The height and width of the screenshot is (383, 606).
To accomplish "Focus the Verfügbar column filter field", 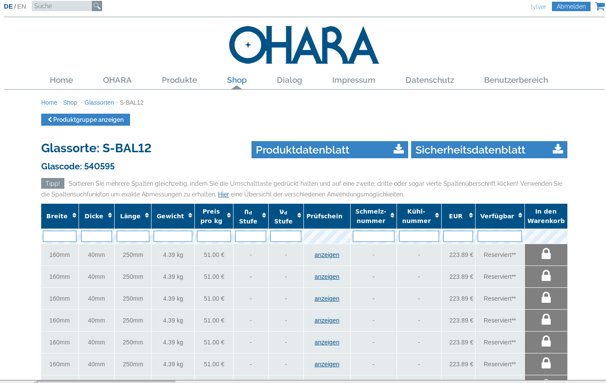I will [500, 236].
